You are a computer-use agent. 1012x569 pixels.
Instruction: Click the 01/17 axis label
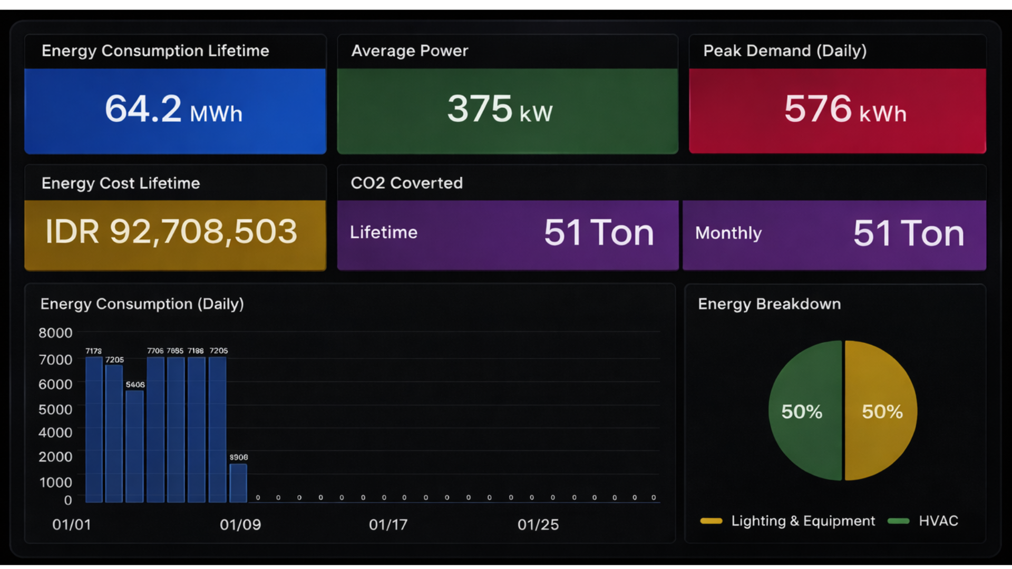tap(388, 524)
